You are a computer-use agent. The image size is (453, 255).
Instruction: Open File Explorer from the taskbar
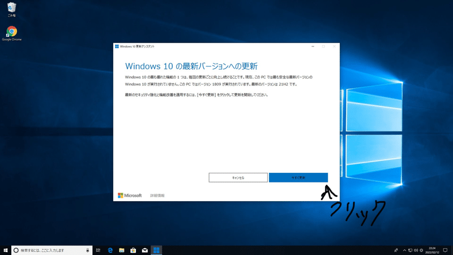(x=122, y=250)
